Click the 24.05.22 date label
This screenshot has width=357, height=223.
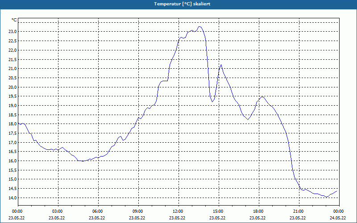338,218
